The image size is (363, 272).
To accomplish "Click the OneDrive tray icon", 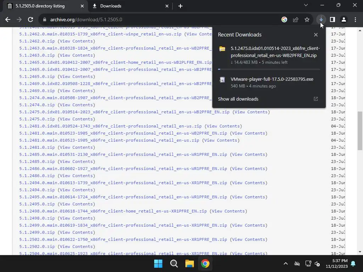I will [297, 263].
